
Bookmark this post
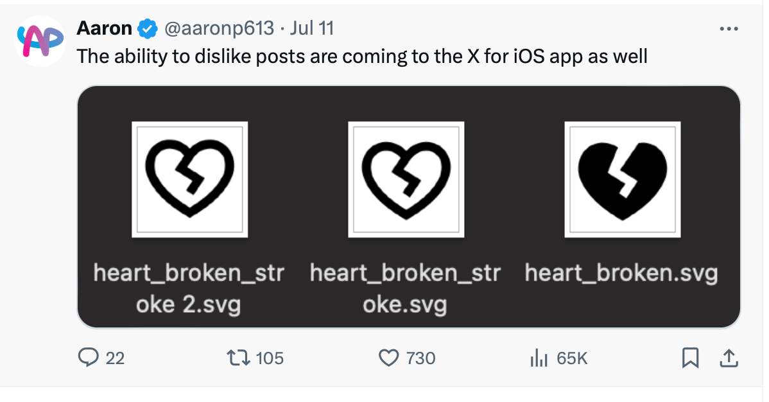690,358
